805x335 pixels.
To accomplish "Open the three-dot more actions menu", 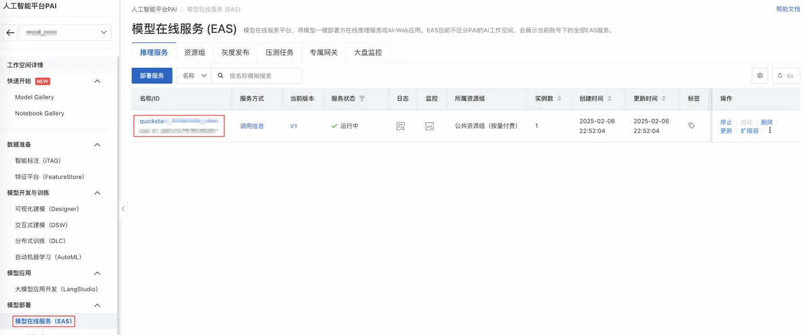I will (770, 130).
